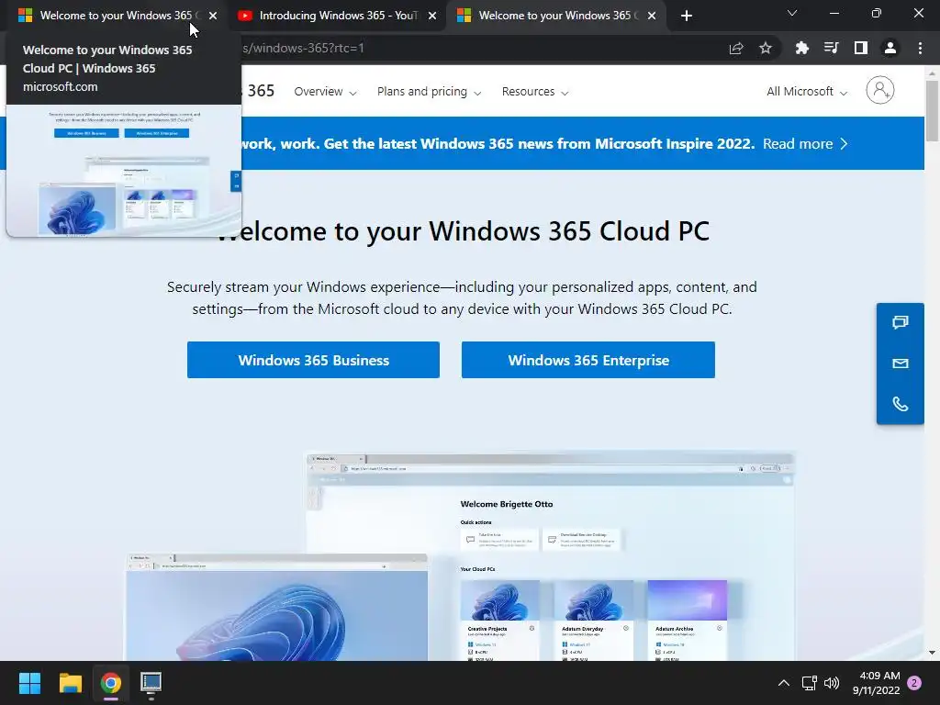Click the Cloud PC screenshot hero image
This screenshot has width=940, height=705.
pyautogui.click(x=461, y=555)
